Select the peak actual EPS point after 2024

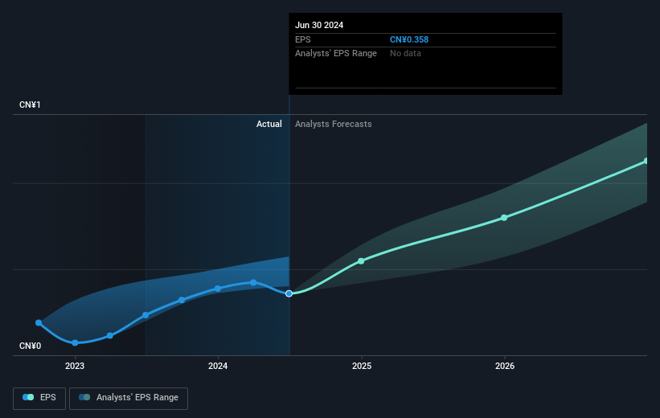pos(253,282)
